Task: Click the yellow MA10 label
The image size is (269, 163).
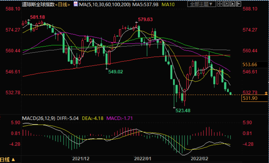Action: click(x=168, y=4)
